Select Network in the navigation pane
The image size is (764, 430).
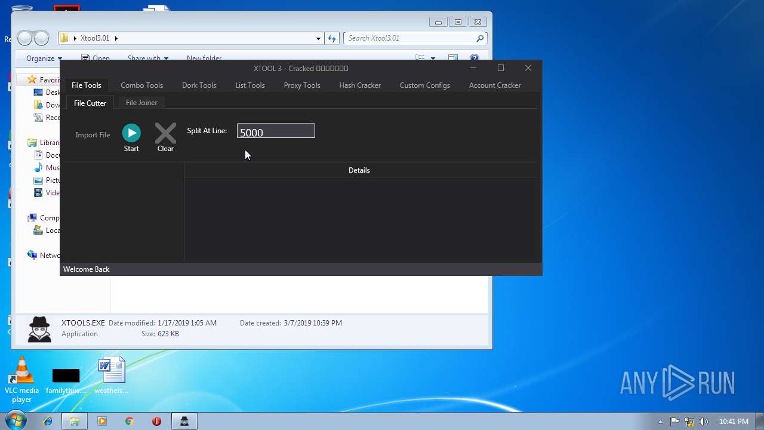(x=44, y=256)
